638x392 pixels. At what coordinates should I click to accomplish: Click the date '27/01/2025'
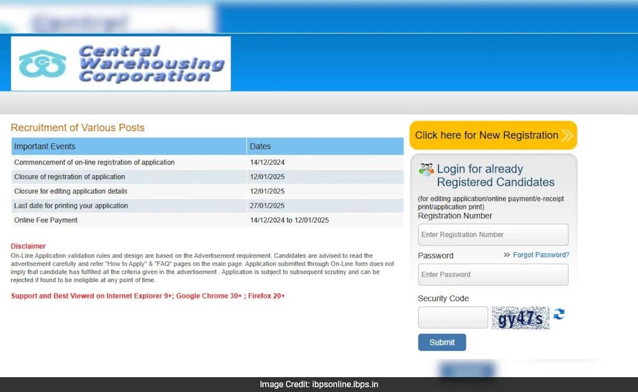point(267,206)
